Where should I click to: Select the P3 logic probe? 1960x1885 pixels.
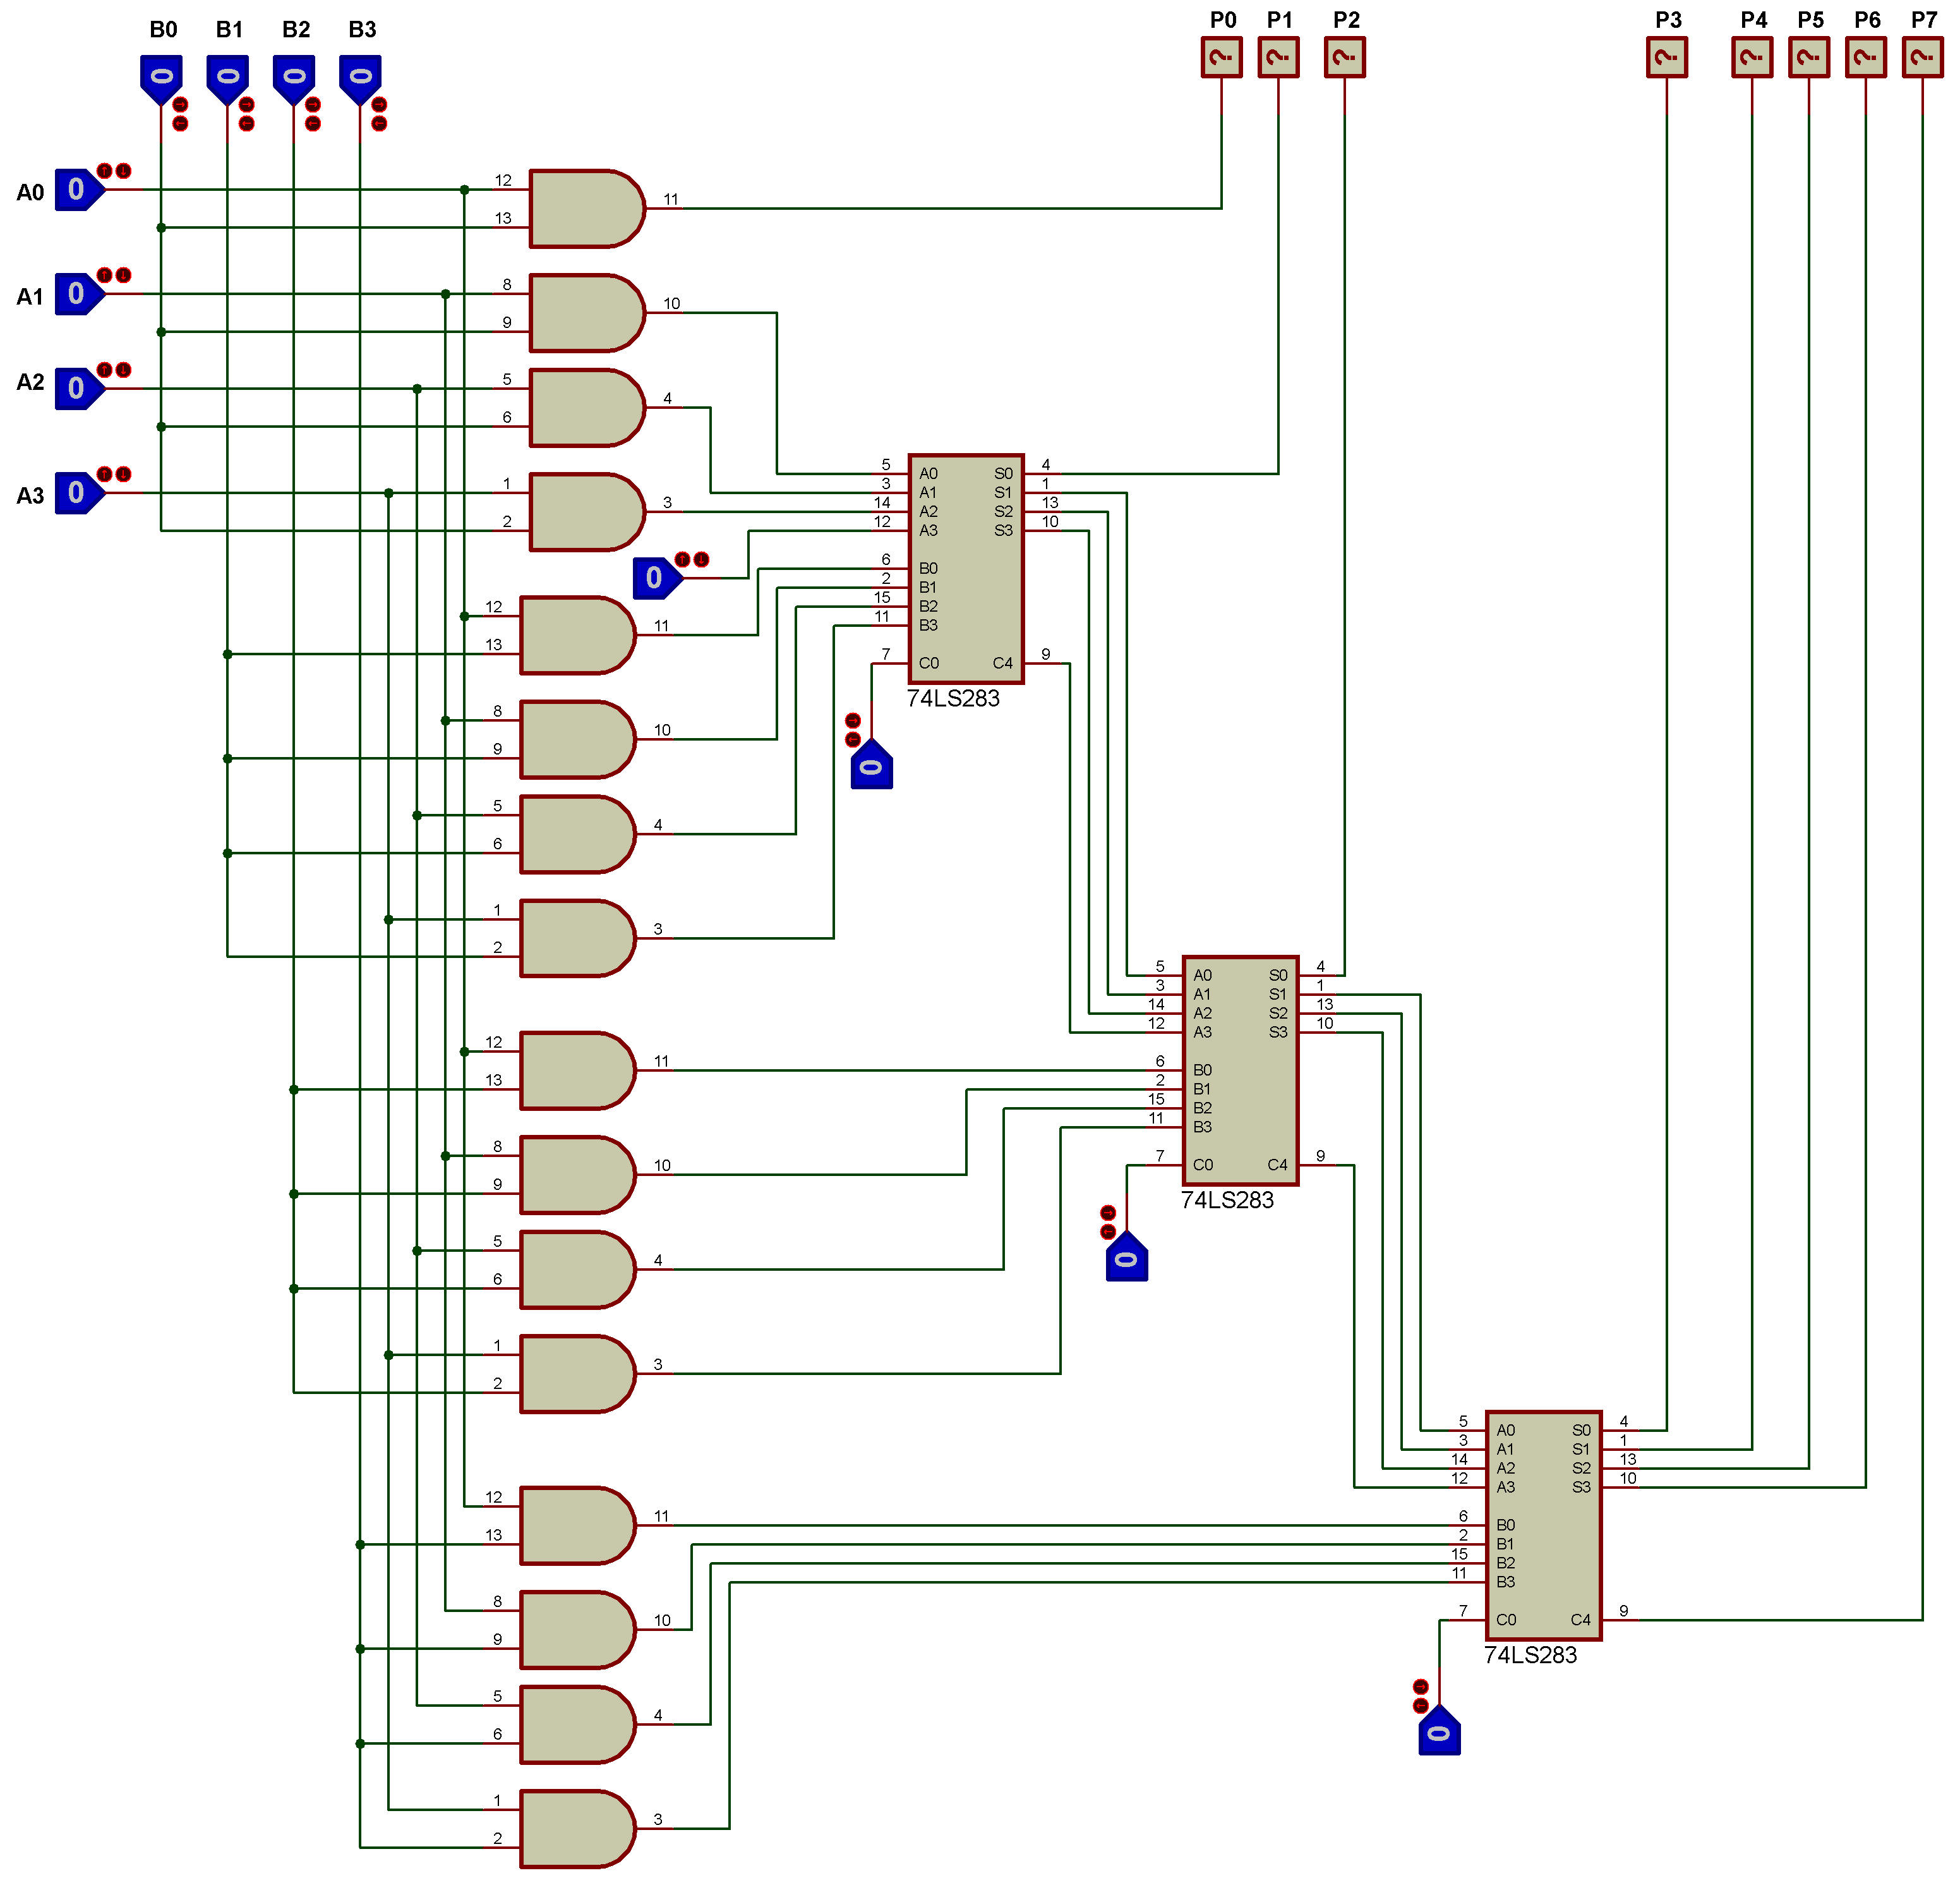click(1666, 58)
